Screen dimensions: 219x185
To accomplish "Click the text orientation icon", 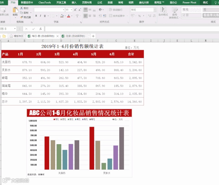I will [100, 10].
